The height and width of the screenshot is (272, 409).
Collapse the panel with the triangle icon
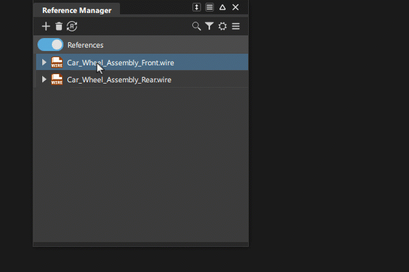[x=222, y=7]
